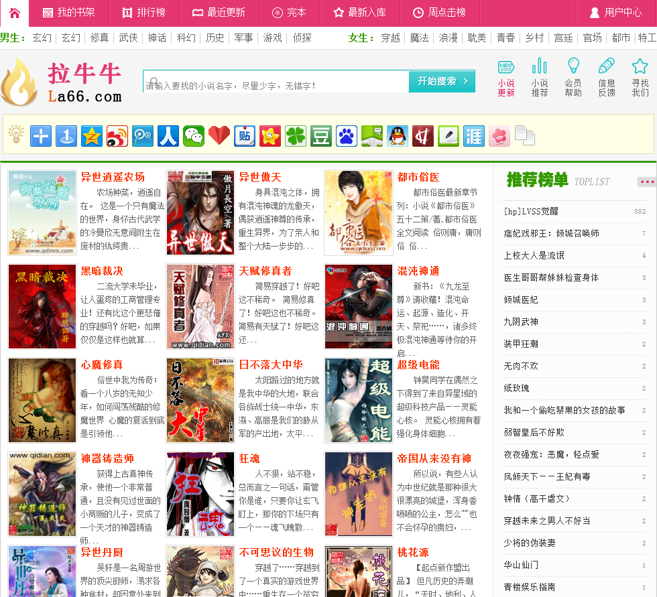The image size is (657, 597).
Task: Select 宫廷 category link
Action: point(563,38)
